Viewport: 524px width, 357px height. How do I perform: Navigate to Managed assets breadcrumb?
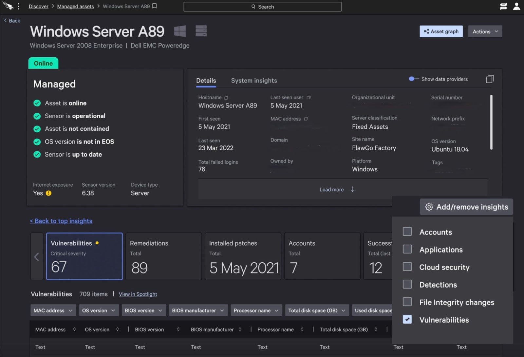coord(75,7)
